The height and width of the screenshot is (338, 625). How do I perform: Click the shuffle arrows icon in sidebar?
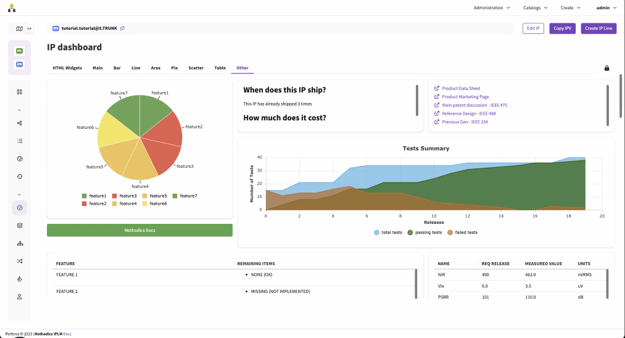click(x=20, y=261)
